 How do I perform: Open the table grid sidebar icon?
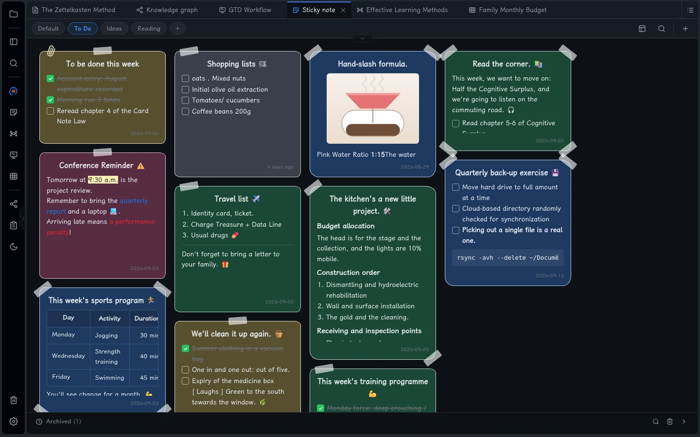14,176
